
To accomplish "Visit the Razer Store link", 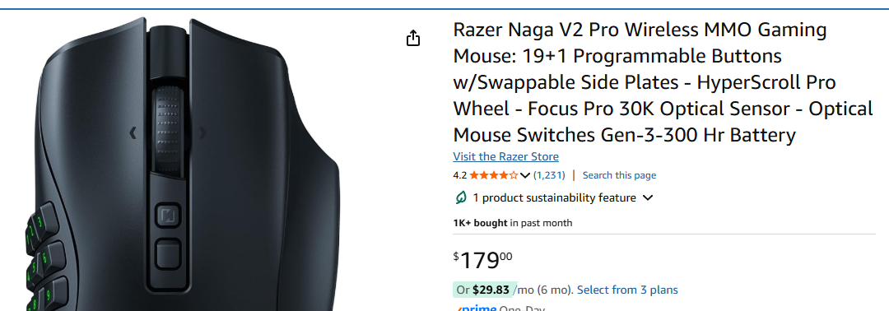I will (505, 156).
